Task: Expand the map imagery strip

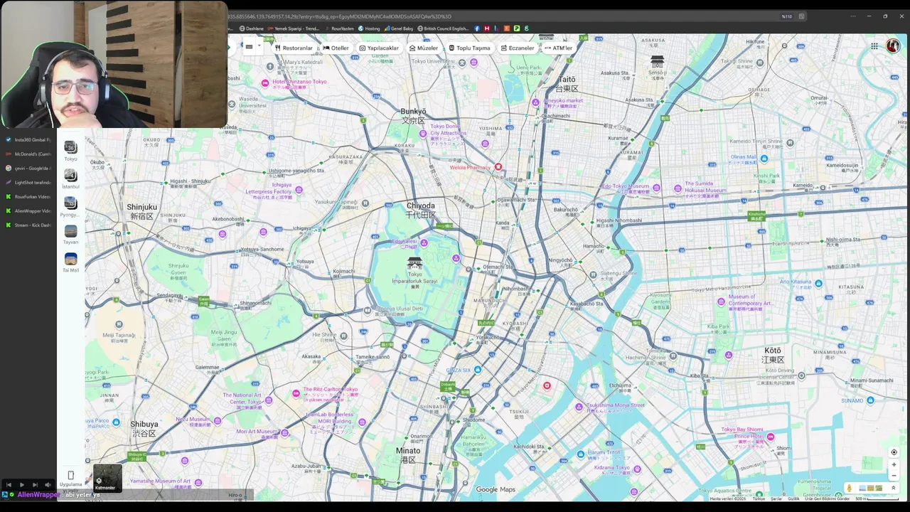Action: click(894, 489)
